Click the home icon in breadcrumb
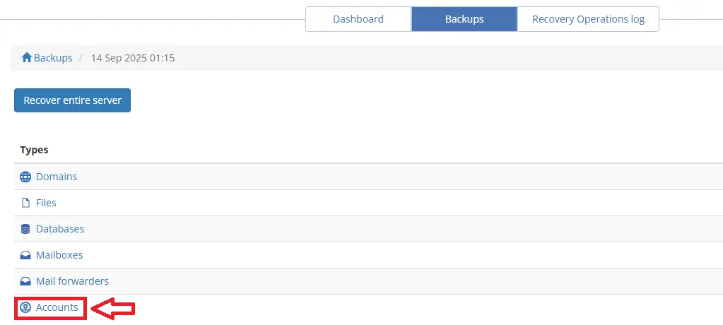 pyautogui.click(x=27, y=58)
